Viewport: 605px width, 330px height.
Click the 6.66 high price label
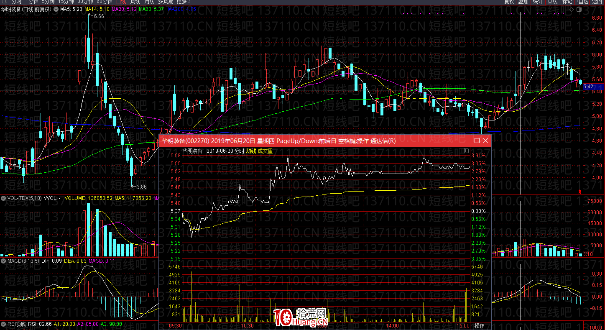click(x=99, y=16)
